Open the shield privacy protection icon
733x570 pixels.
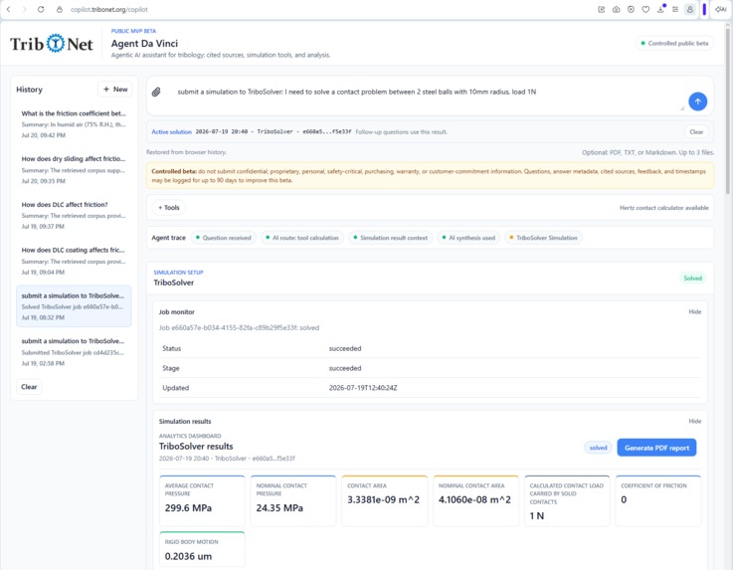pos(631,9)
